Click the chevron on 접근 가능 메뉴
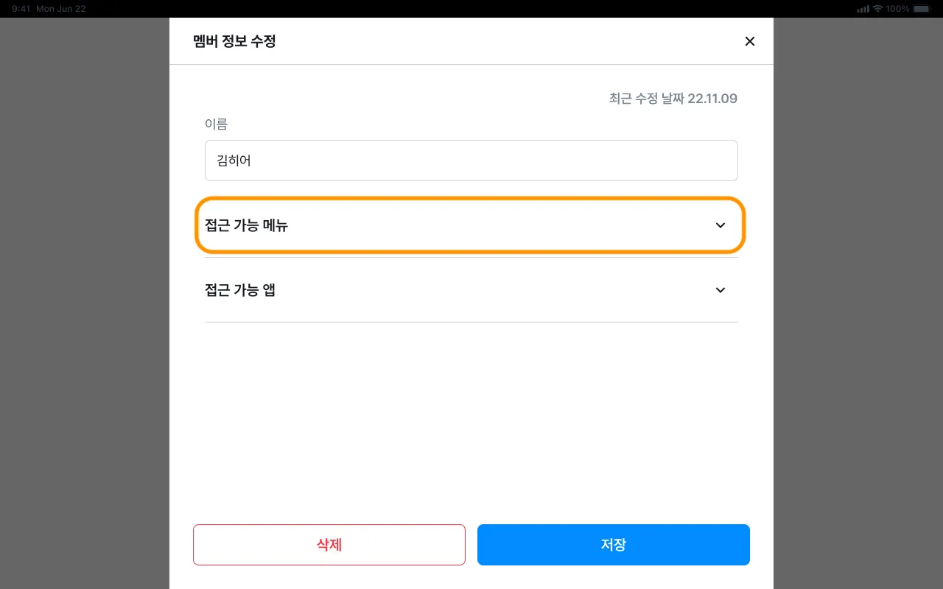Image resolution: width=943 pixels, height=589 pixels. (721, 225)
